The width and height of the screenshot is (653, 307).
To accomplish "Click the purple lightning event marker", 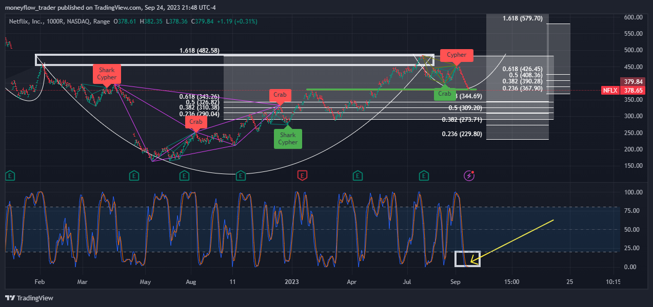I will tap(469, 176).
